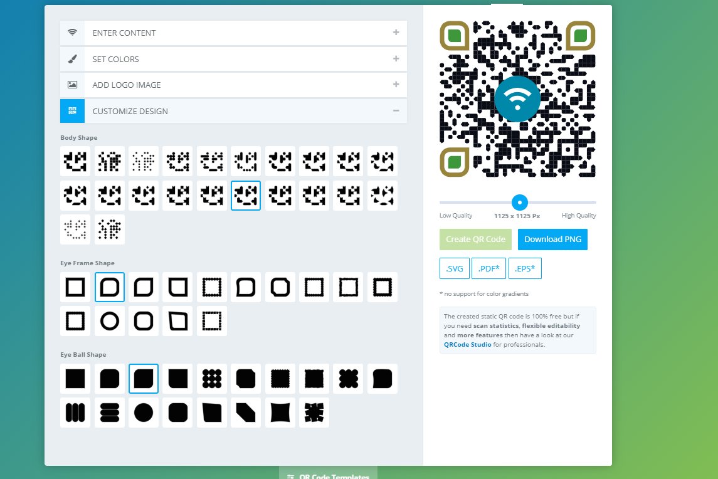Expand the Set Colors section

[x=233, y=59]
